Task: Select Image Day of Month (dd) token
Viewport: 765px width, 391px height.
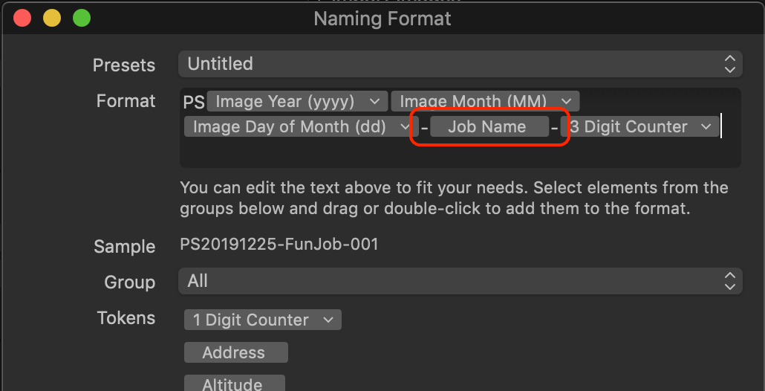Action: 301,127
